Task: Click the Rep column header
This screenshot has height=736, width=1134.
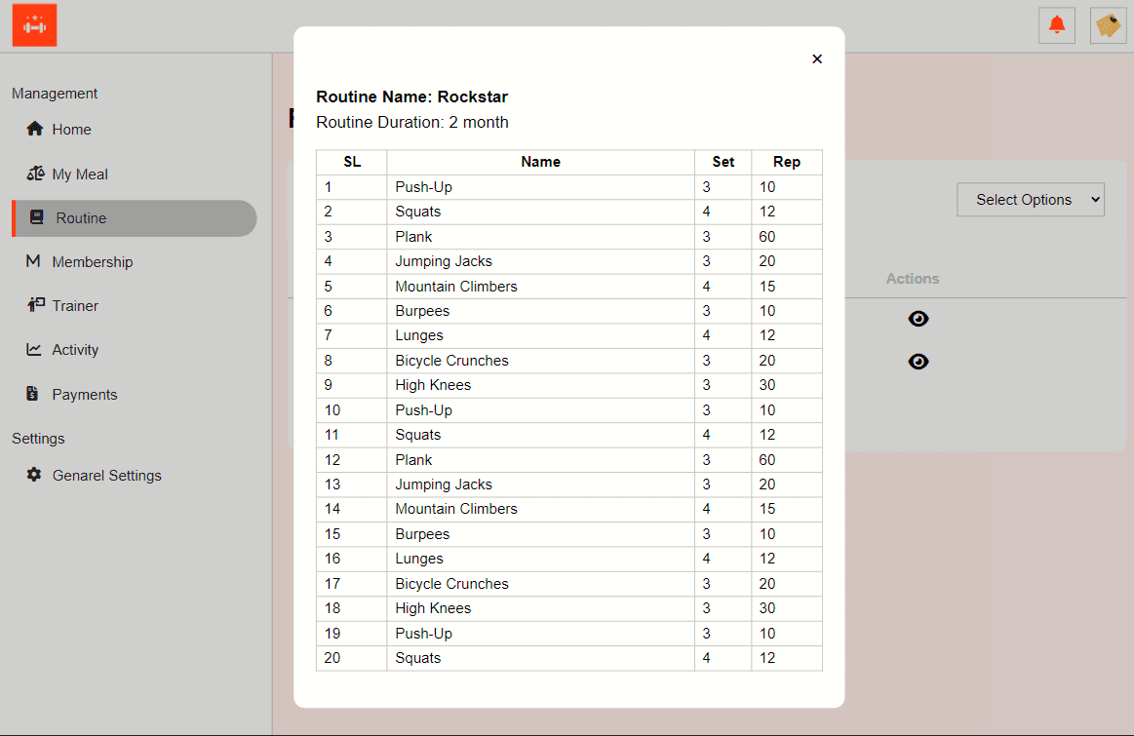Action: click(x=787, y=162)
